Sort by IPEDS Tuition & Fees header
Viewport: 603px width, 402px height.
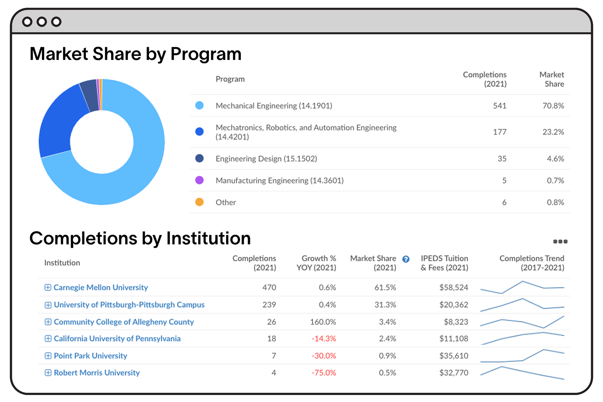pyautogui.click(x=444, y=263)
